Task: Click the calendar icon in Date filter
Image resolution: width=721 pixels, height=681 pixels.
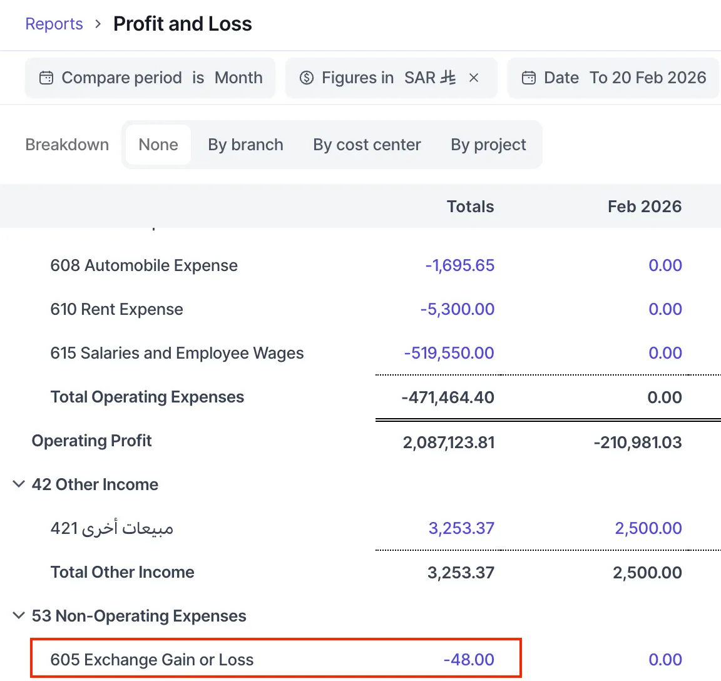Action: [529, 78]
